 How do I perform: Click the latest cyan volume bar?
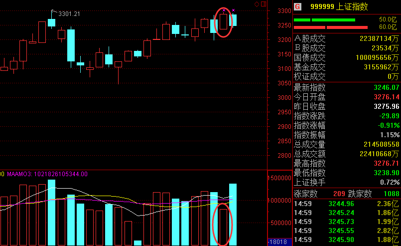click(x=233, y=215)
